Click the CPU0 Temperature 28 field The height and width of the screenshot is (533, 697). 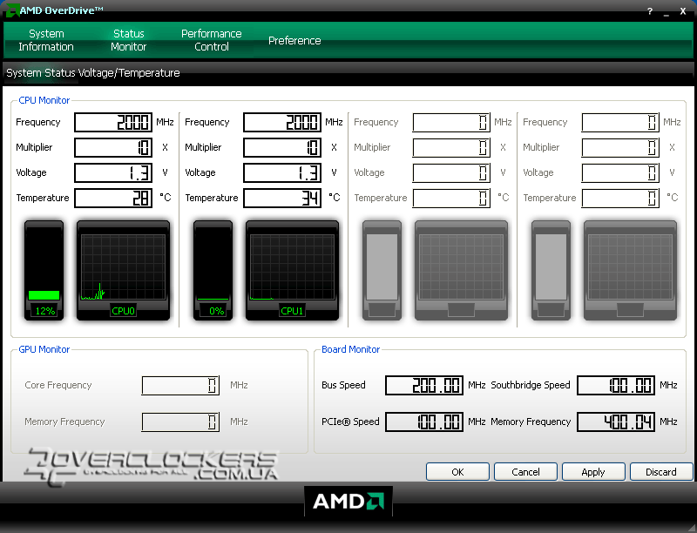pos(113,198)
